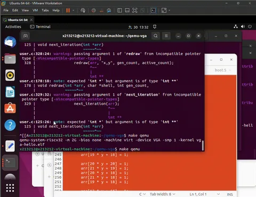The width and height of the screenshot is (256, 197).
Task: Expand the stretch guest dropdown arrow
Action: [170, 11]
